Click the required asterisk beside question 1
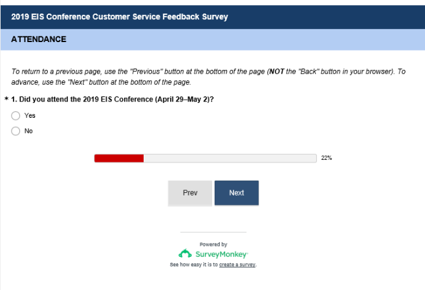 [x=6, y=100]
